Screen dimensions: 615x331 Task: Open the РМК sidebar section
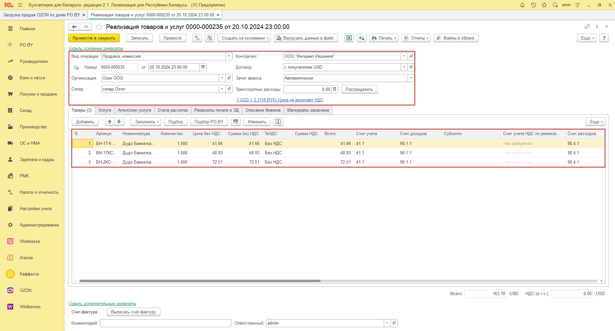pos(24,176)
